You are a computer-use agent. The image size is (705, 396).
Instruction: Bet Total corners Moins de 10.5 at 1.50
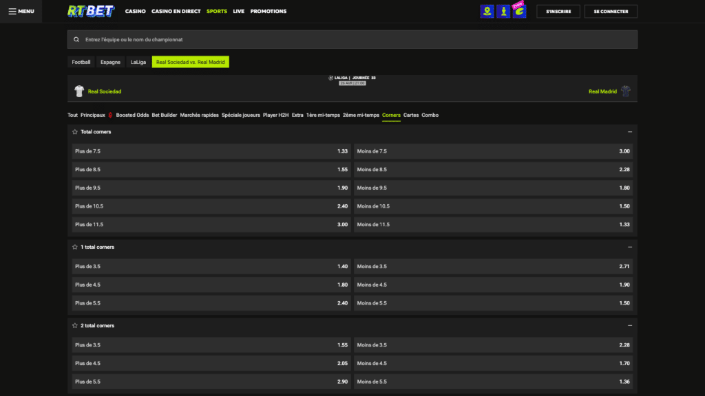(x=493, y=206)
